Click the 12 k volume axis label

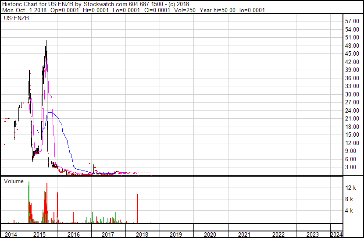click(350, 188)
